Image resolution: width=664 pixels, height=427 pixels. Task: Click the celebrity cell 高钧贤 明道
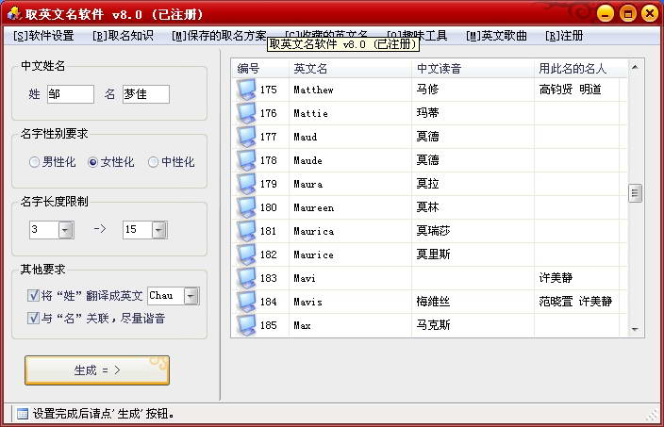pyautogui.click(x=570, y=90)
